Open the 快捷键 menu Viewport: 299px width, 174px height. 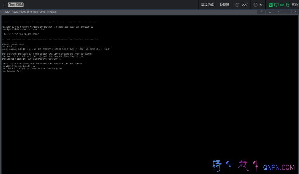[224, 5]
